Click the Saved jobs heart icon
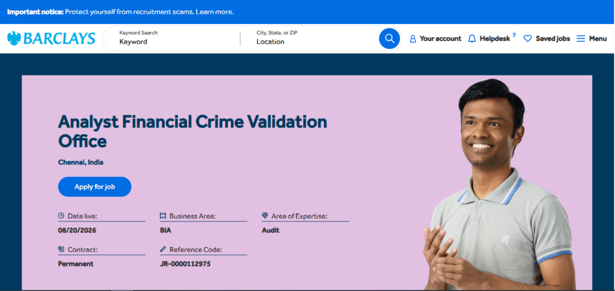 528,39
